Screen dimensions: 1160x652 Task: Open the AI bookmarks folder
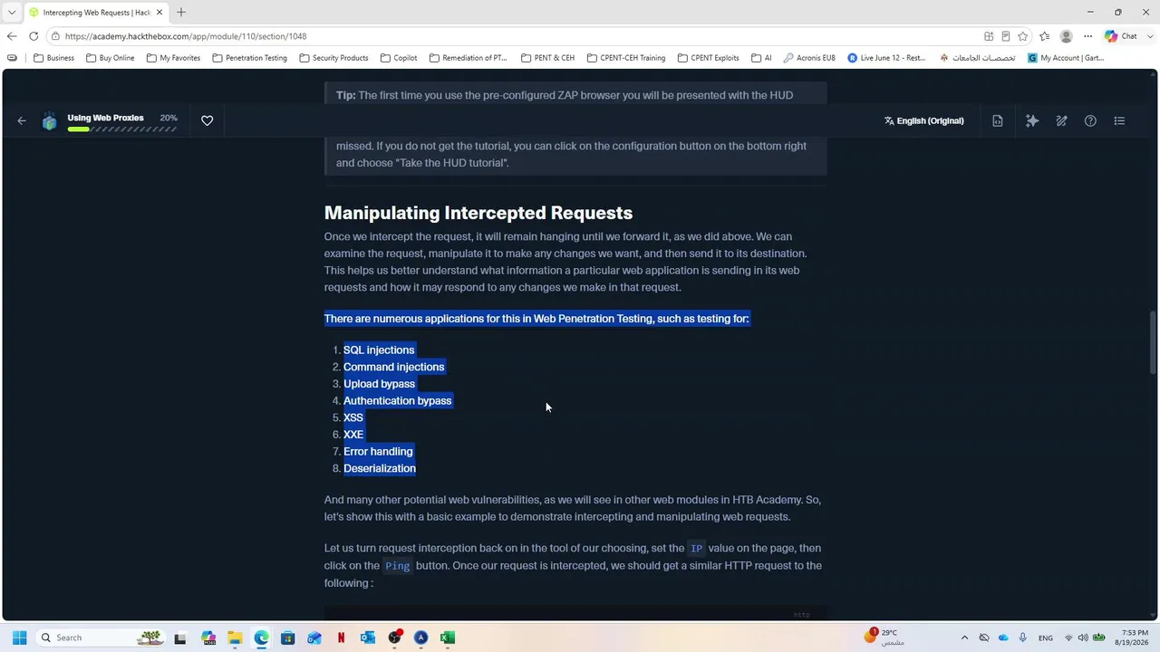click(761, 58)
